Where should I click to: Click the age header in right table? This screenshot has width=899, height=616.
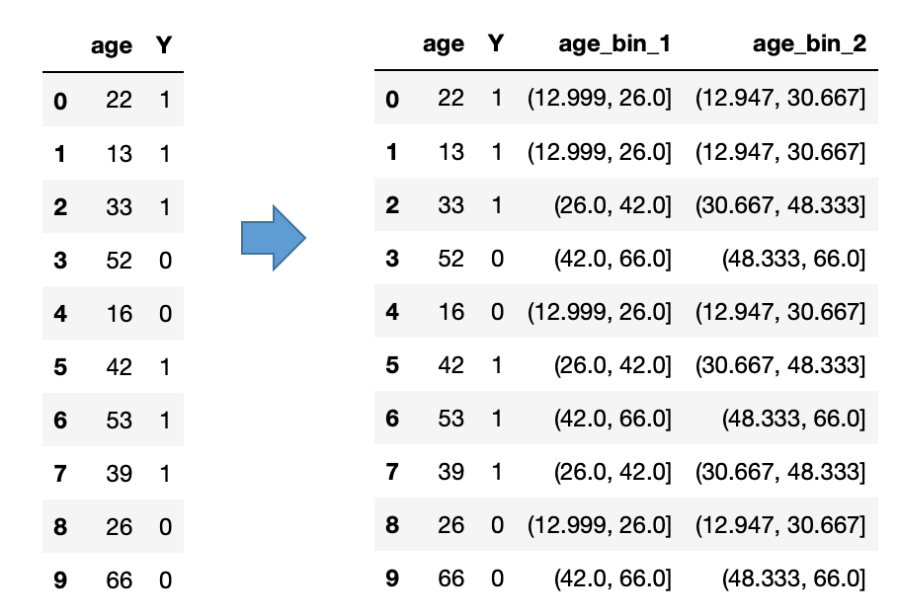pos(443,44)
